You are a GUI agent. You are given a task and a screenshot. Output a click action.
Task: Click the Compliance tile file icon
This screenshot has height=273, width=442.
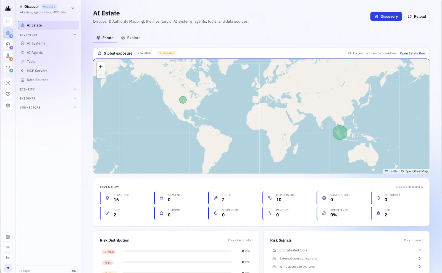324,213
